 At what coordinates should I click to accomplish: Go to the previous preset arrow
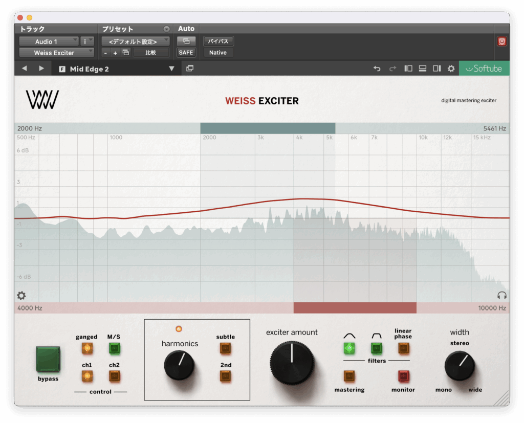(25, 69)
